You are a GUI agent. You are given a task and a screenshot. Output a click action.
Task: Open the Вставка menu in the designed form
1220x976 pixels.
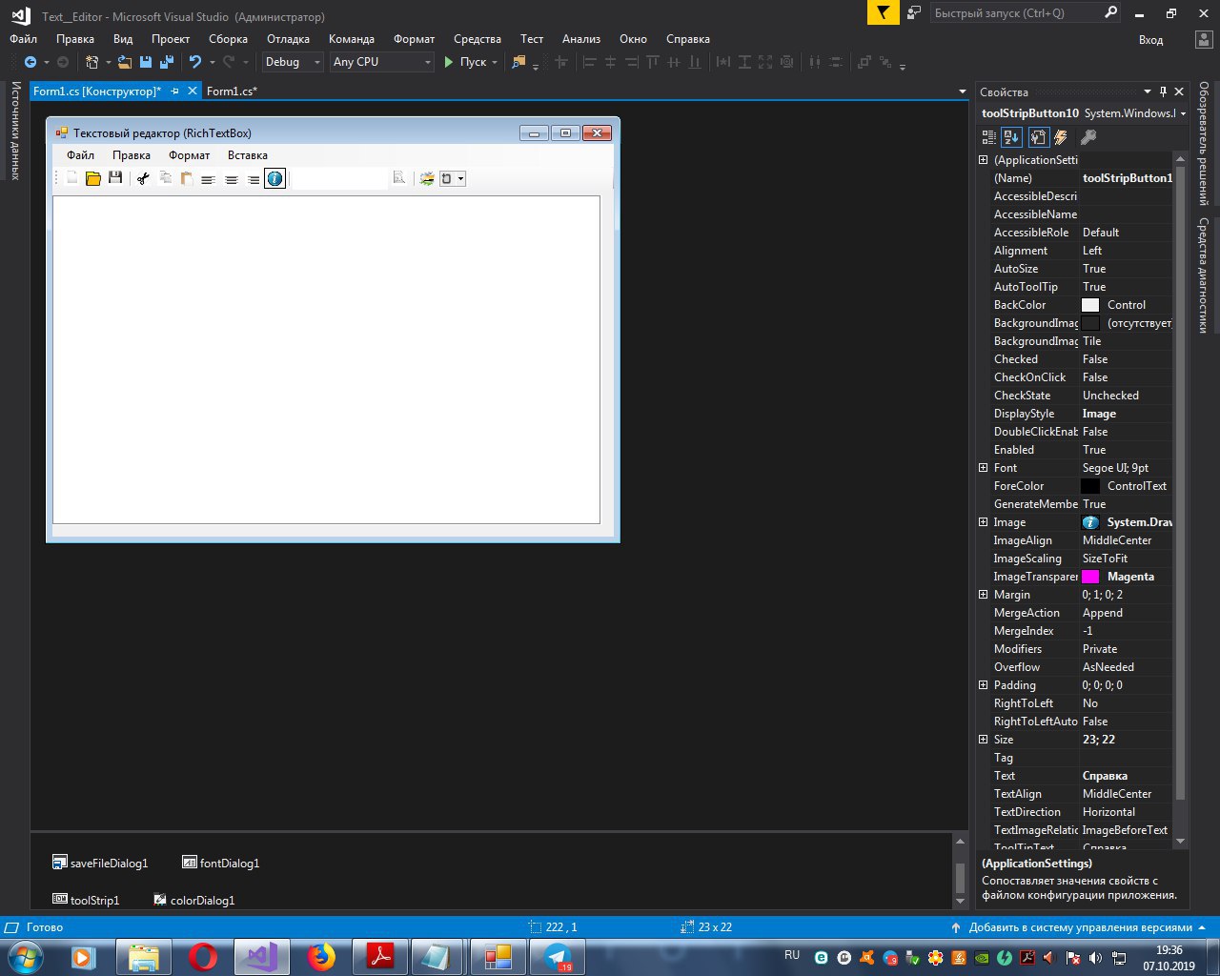[x=248, y=155]
